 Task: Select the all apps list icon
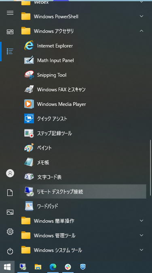click(x=10, y=51)
